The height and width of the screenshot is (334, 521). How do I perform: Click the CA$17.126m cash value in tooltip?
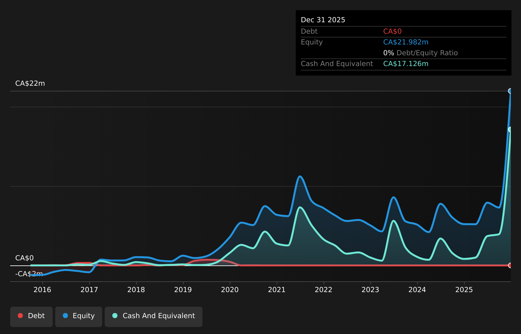pos(406,64)
